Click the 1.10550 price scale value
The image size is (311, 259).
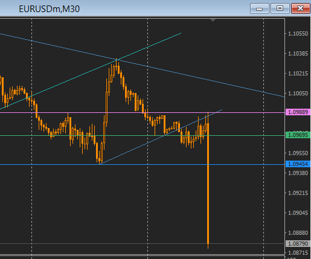pos(298,34)
